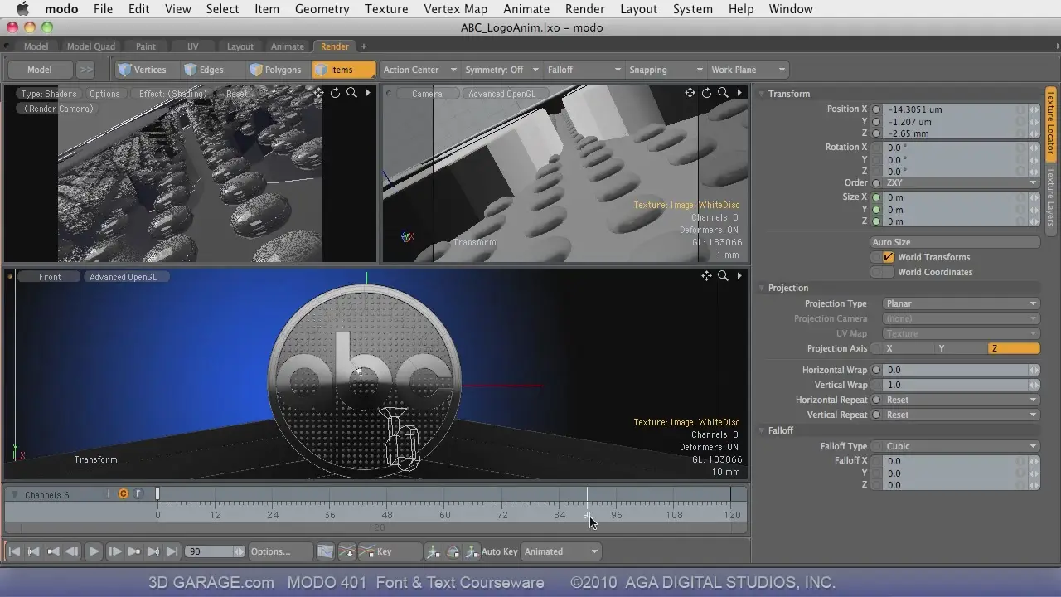This screenshot has width=1061, height=597.
Task: Open the arrow menu of the Render Camera viewport
Action: [x=368, y=93]
